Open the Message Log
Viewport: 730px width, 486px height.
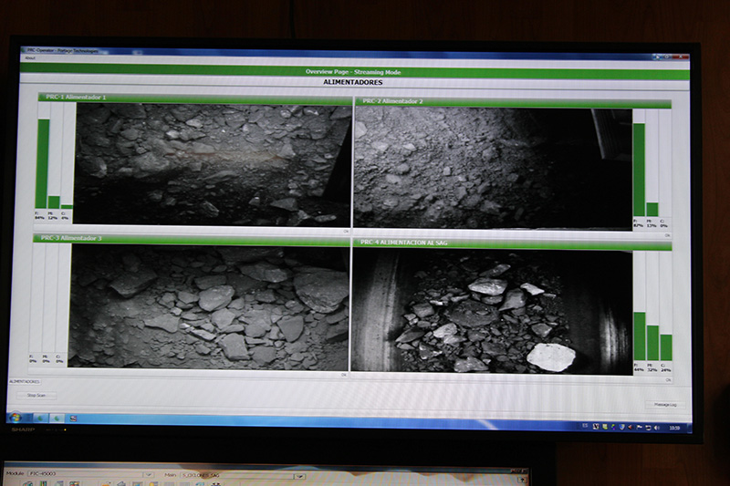pyautogui.click(x=665, y=405)
